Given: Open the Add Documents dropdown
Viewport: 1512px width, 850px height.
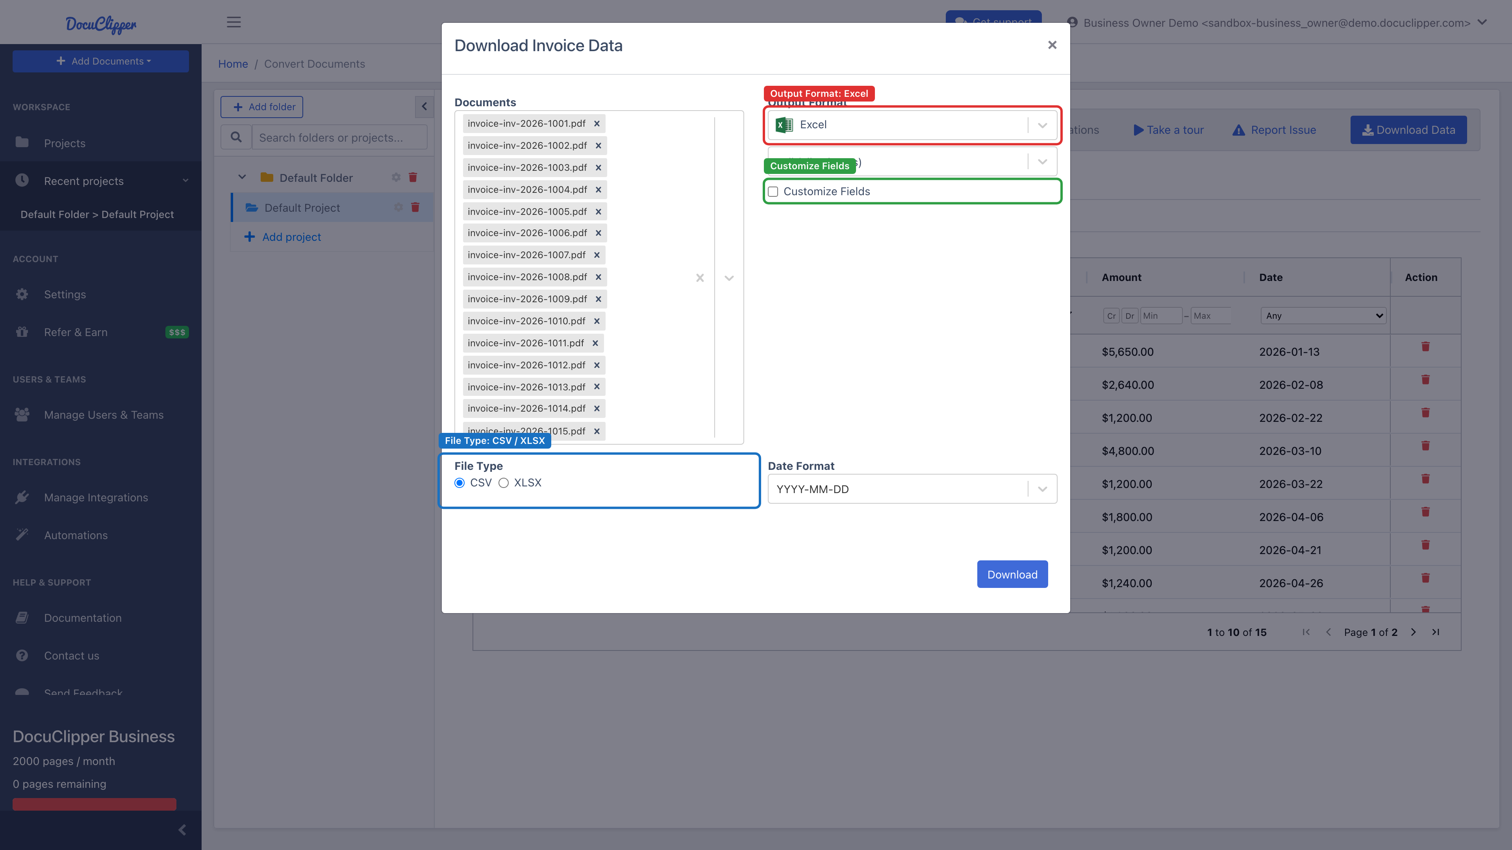Looking at the screenshot, I should point(100,61).
